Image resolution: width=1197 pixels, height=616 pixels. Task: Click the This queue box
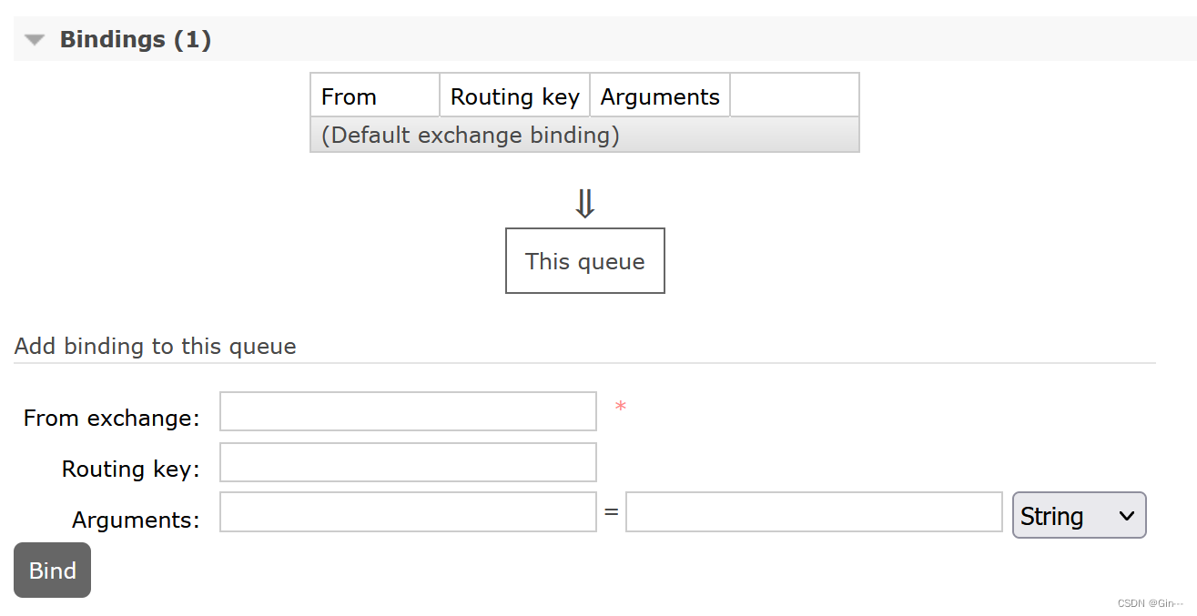tap(585, 261)
